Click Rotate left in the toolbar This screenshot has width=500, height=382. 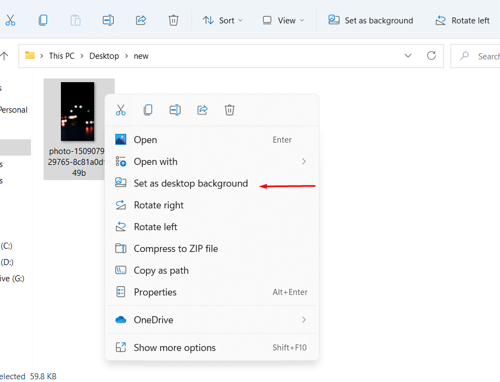463,20
